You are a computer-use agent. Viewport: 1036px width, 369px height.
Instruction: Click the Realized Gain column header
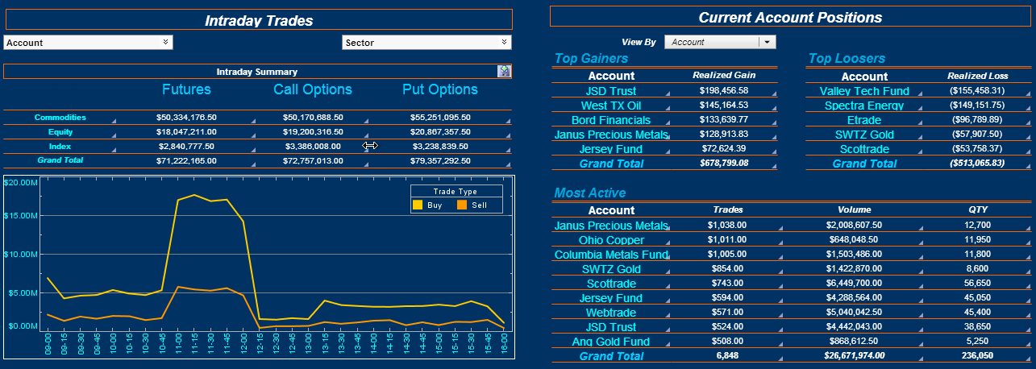click(x=723, y=75)
